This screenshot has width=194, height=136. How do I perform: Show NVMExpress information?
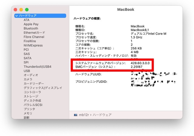point(33,46)
